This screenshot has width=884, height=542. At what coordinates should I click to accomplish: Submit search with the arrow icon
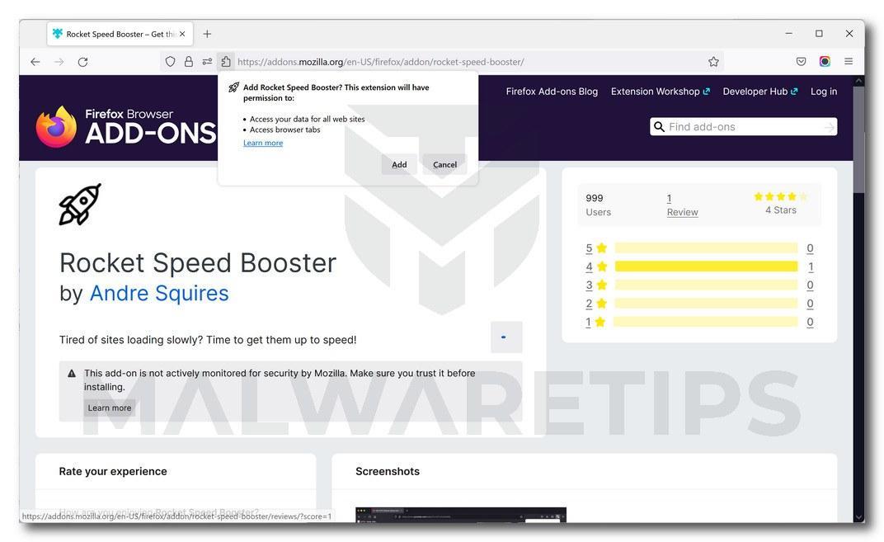click(x=829, y=128)
